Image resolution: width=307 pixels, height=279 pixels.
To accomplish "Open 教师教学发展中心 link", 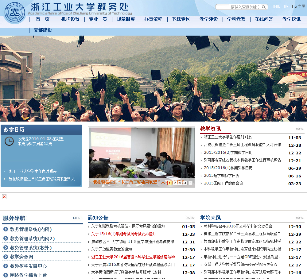I will (28, 266).
